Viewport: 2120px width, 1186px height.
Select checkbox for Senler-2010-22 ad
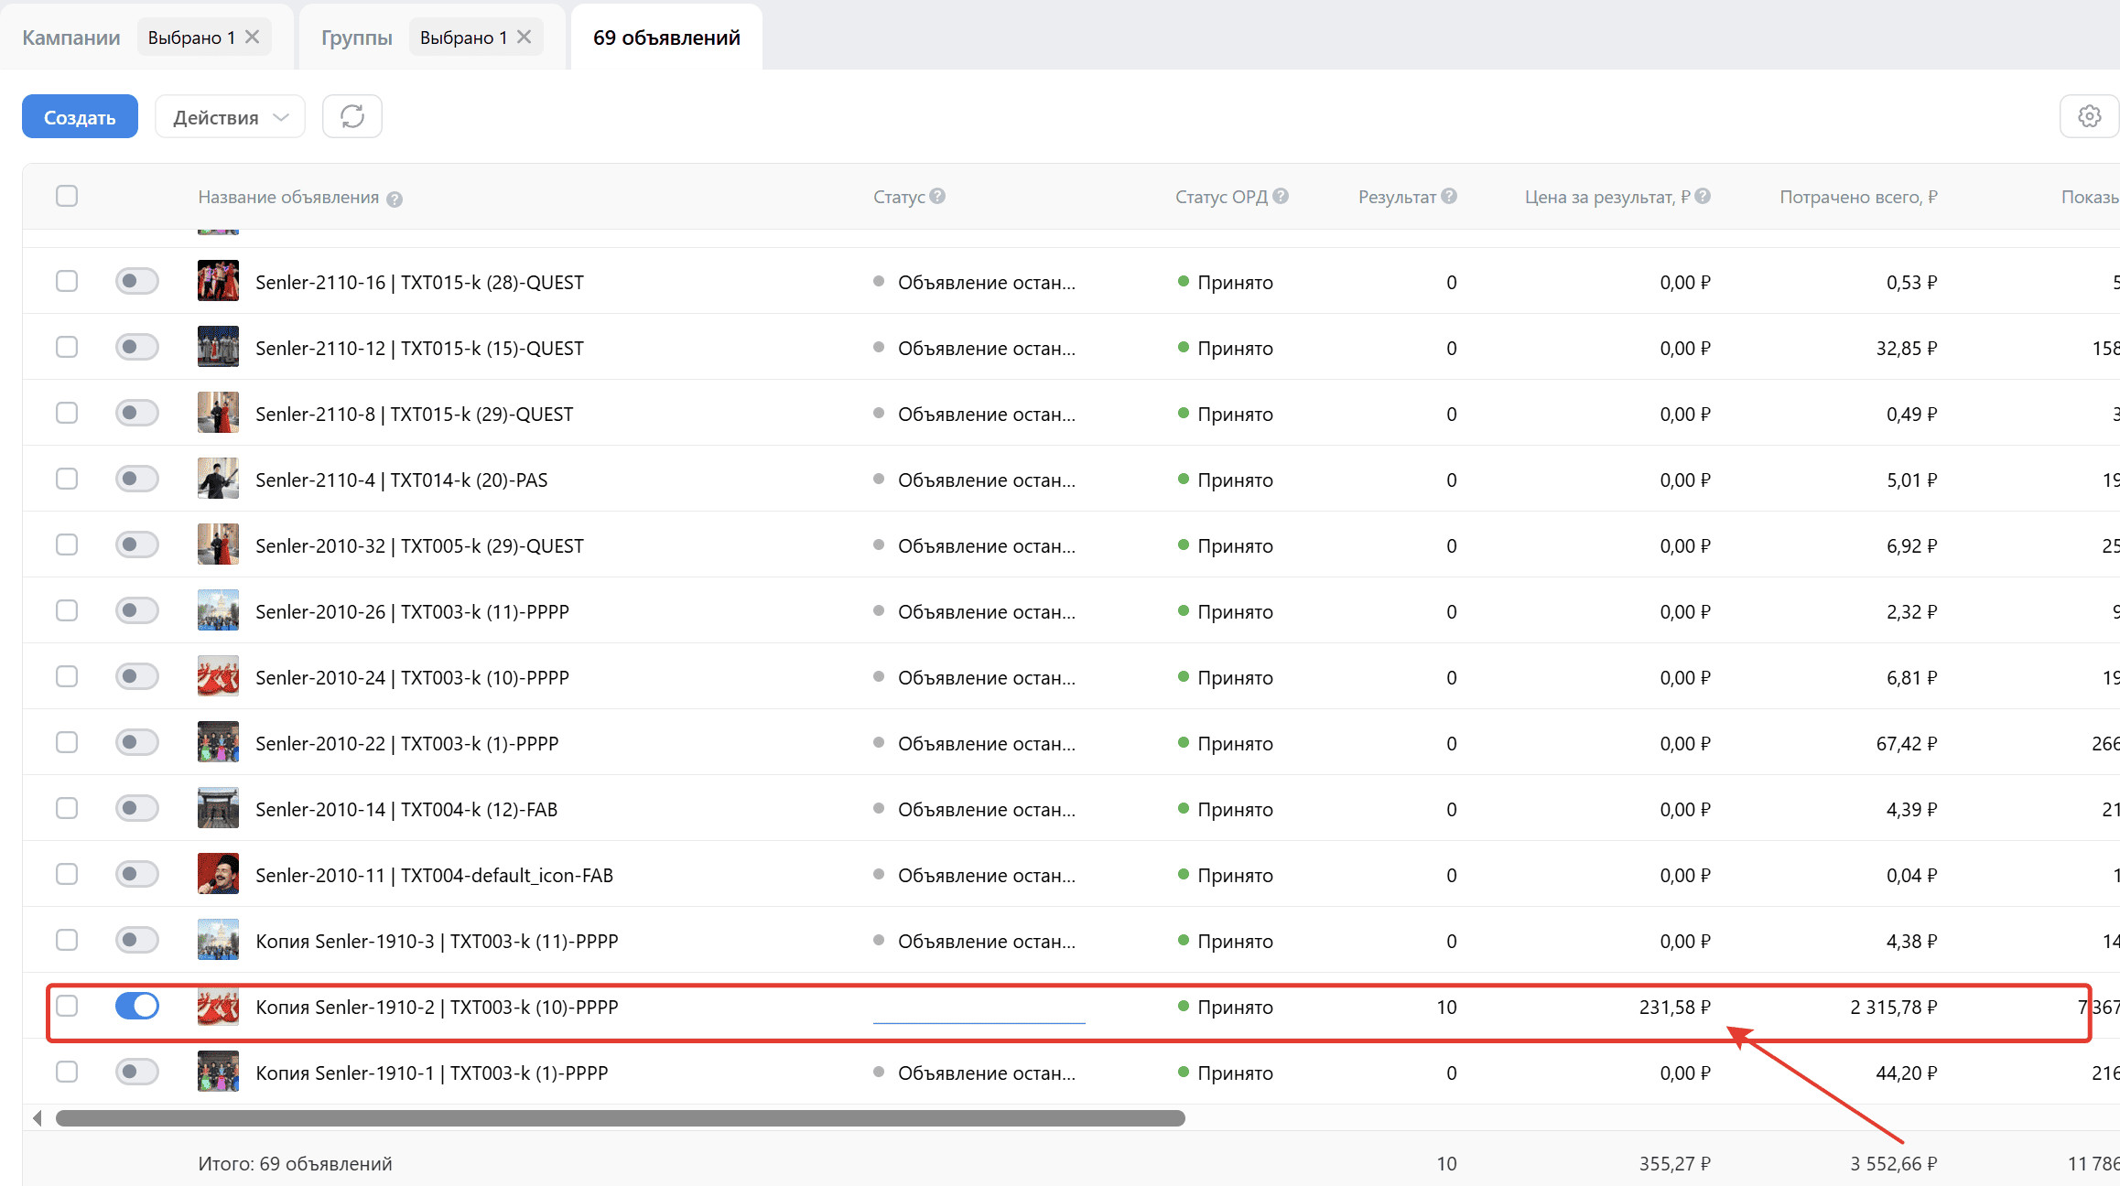(x=67, y=742)
